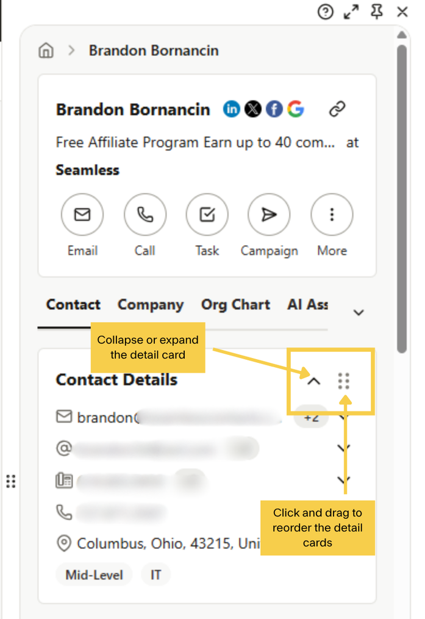Create a Task for this contact

click(x=207, y=215)
